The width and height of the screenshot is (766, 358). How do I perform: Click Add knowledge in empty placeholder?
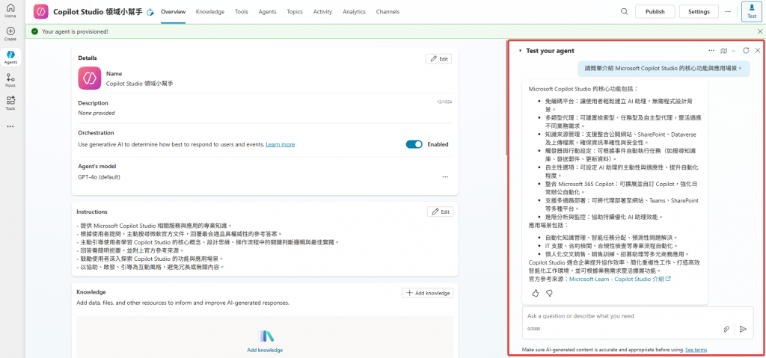click(x=265, y=350)
